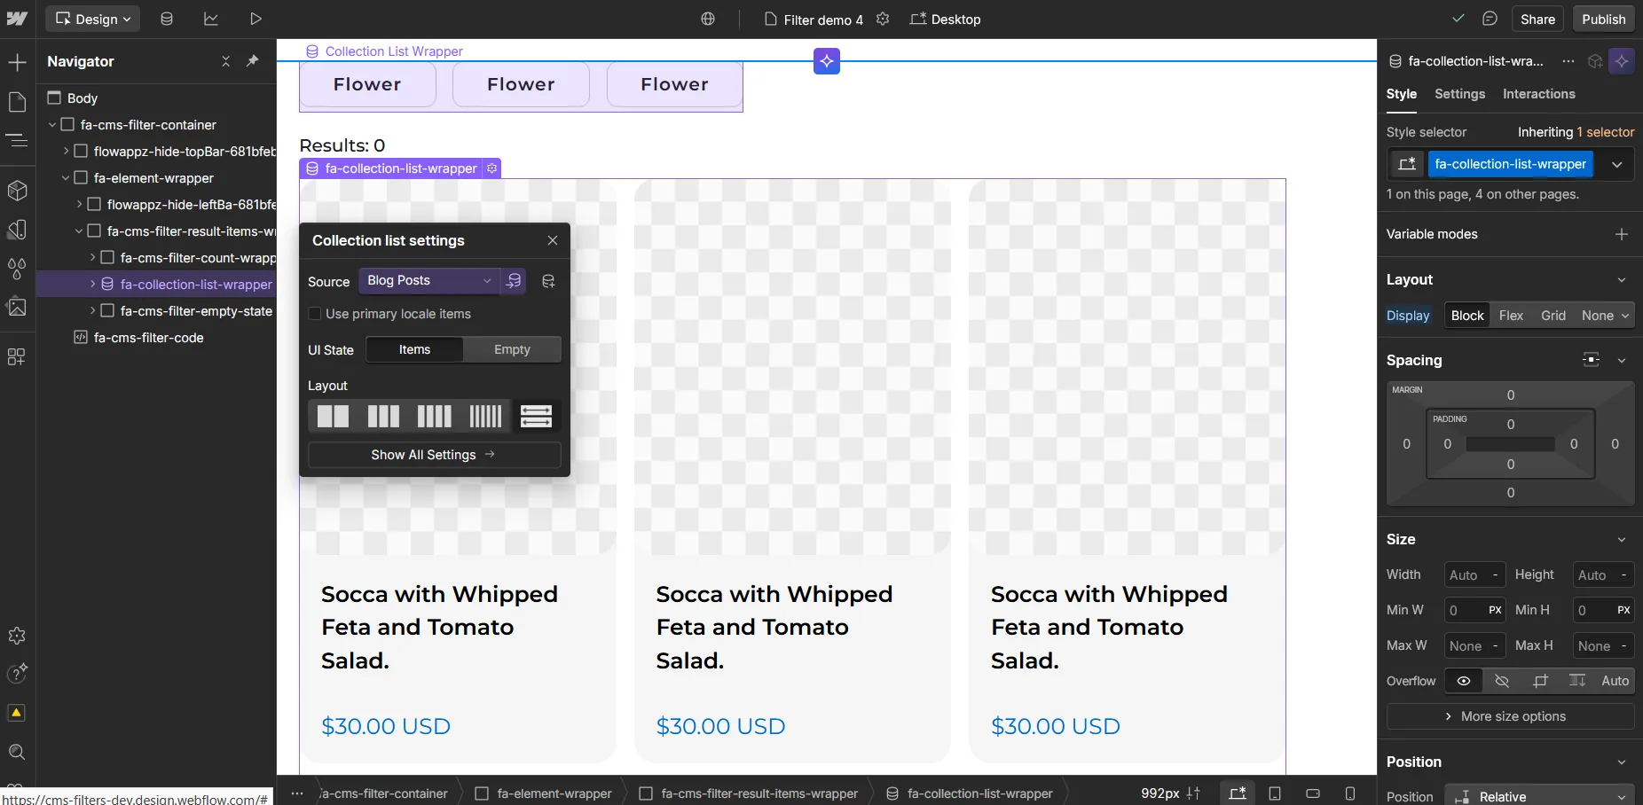Click the Publish button

coord(1603,19)
